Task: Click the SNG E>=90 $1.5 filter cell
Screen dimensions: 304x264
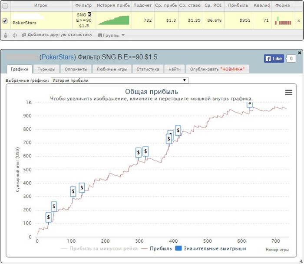Action: [84, 20]
